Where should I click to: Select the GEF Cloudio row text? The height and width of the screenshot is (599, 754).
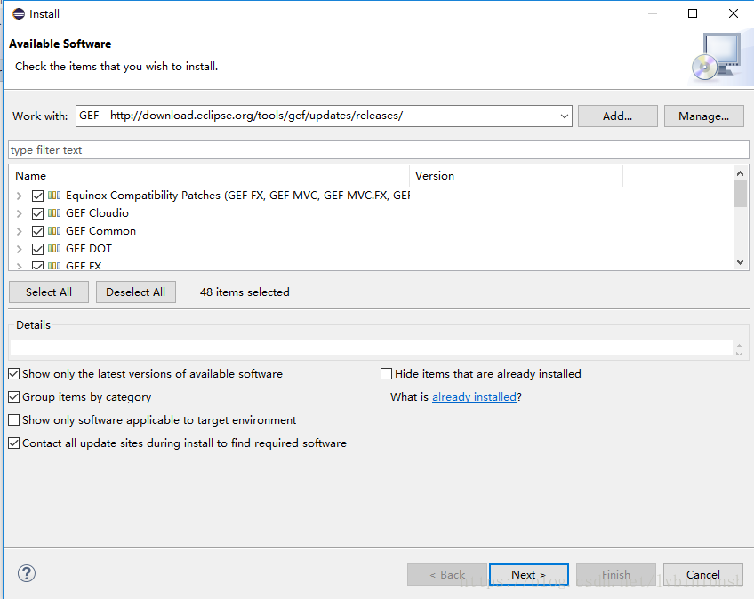click(97, 213)
